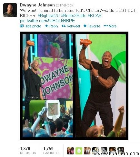The height and width of the screenshot is (157, 140).
Task: Follow the #KCAS hashtag
Action: pyautogui.click(x=95, y=15)
